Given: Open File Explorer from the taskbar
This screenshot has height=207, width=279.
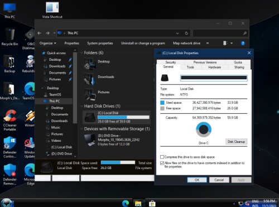Looking at the screenshot, I should 138,203.
